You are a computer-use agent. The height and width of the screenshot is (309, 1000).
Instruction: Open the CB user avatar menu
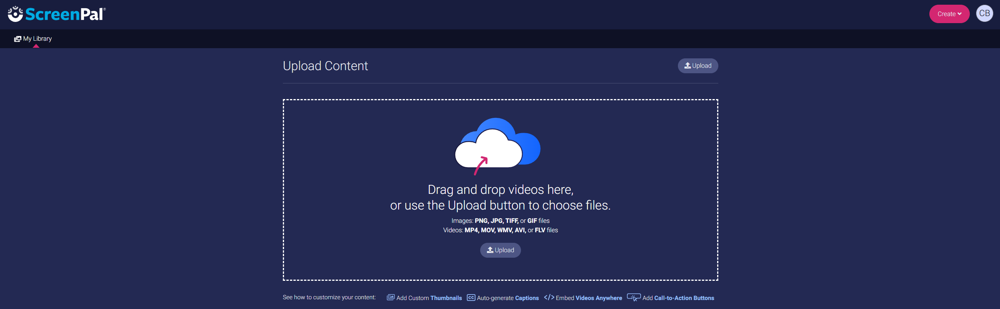984,14
